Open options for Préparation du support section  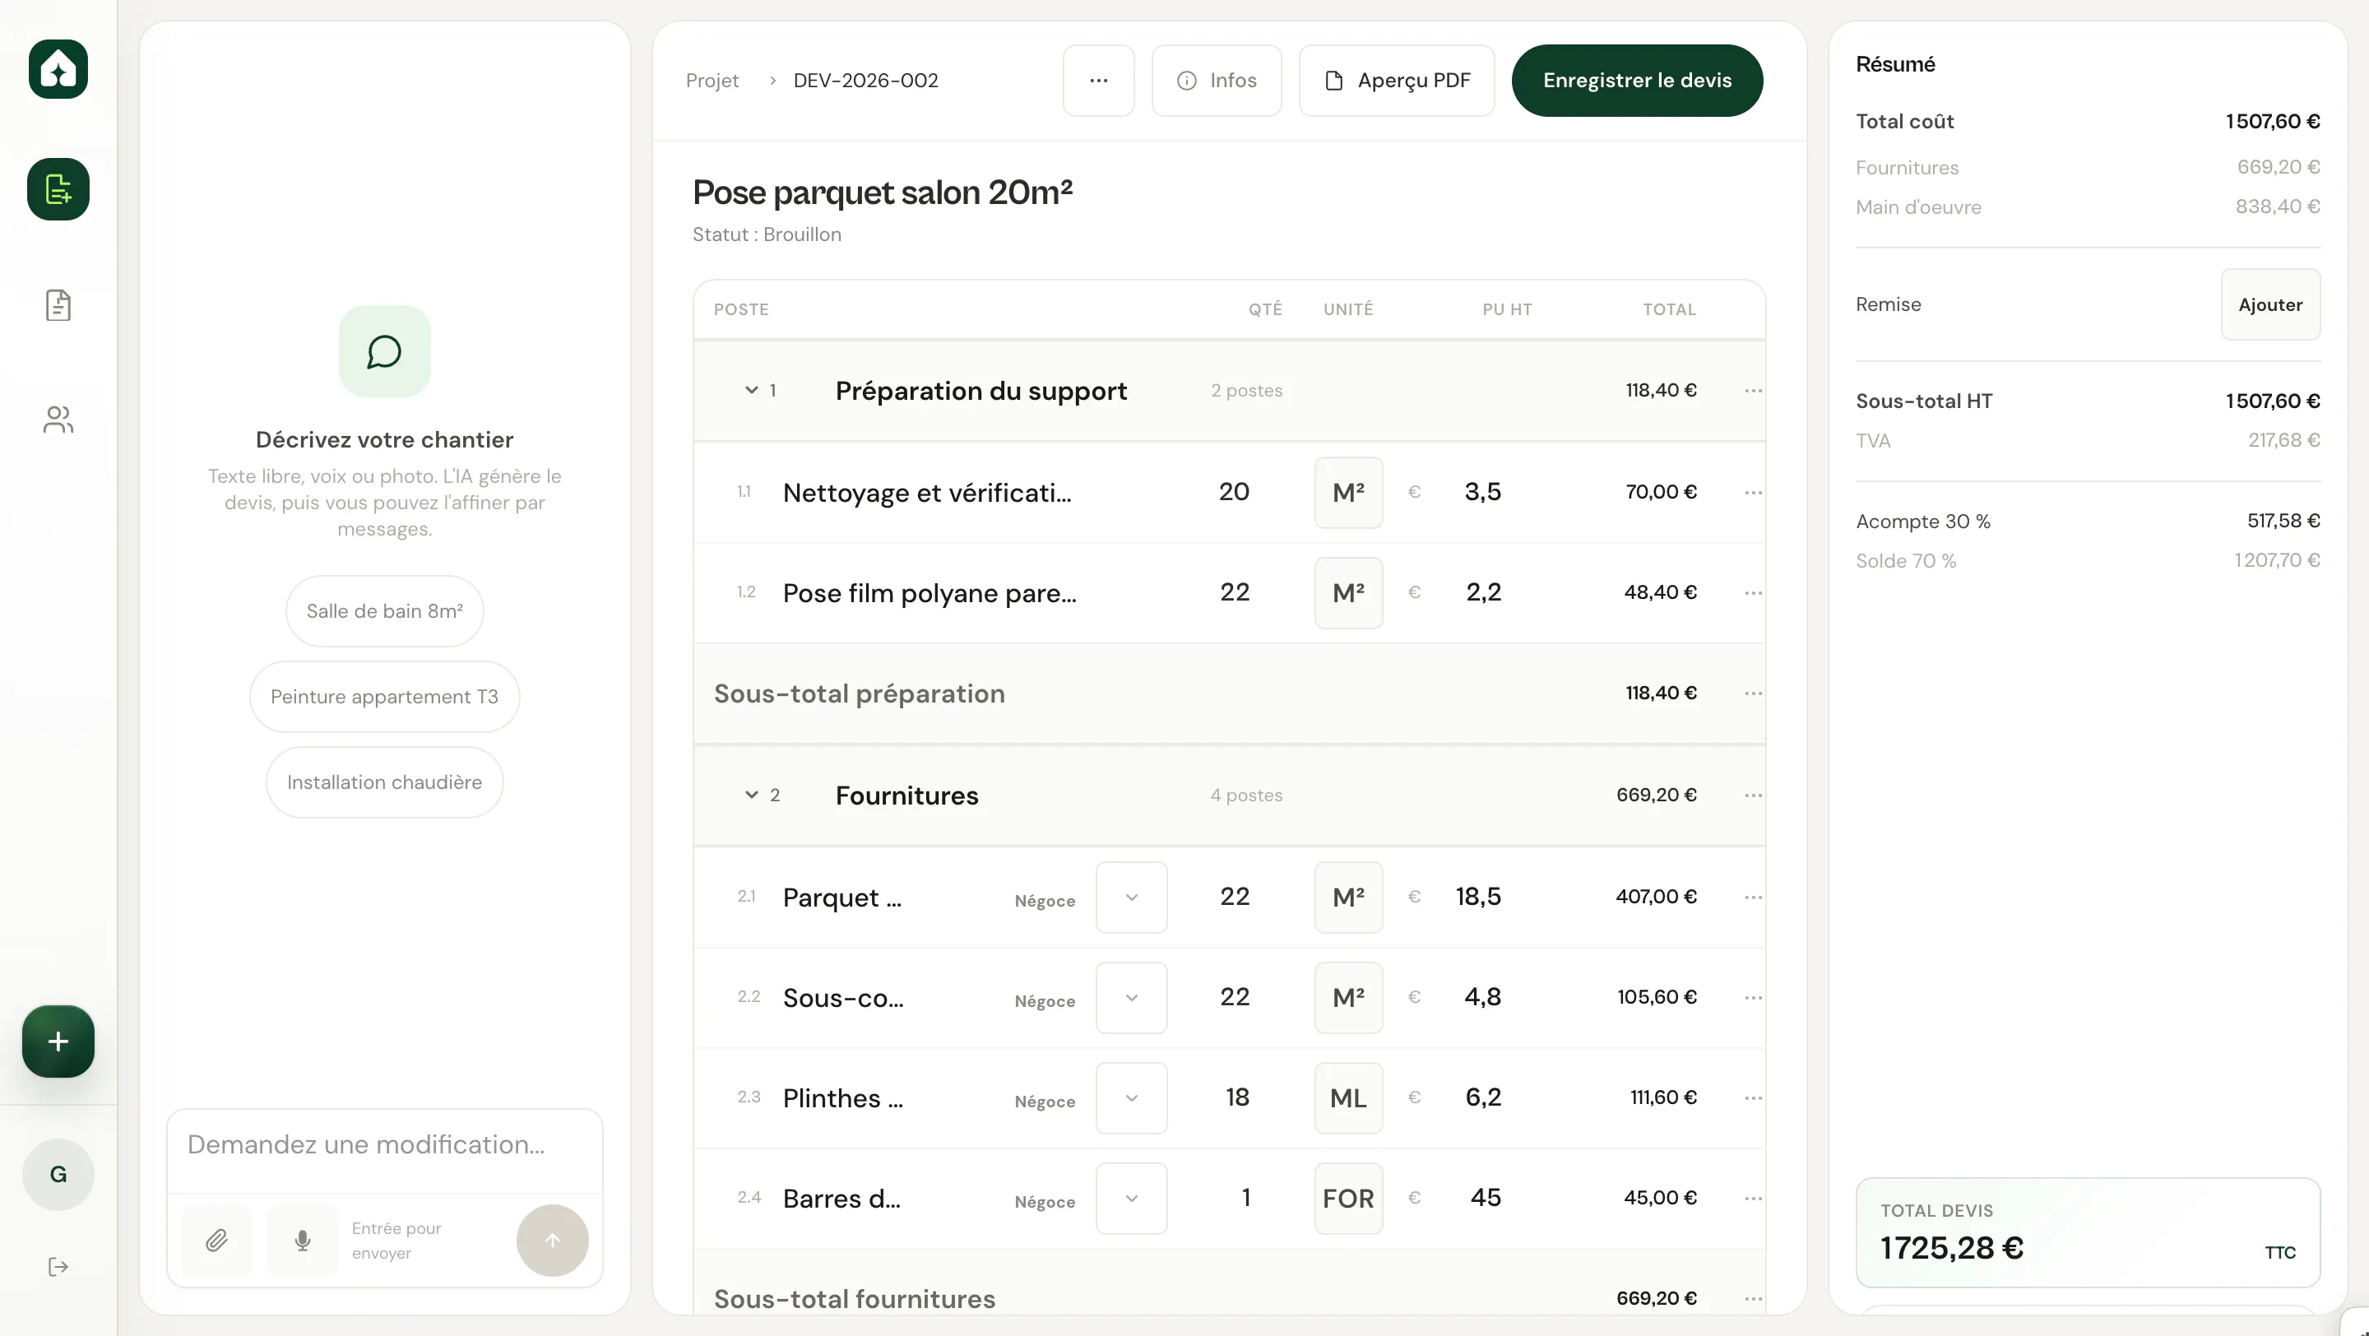[x=1753, y=391]
